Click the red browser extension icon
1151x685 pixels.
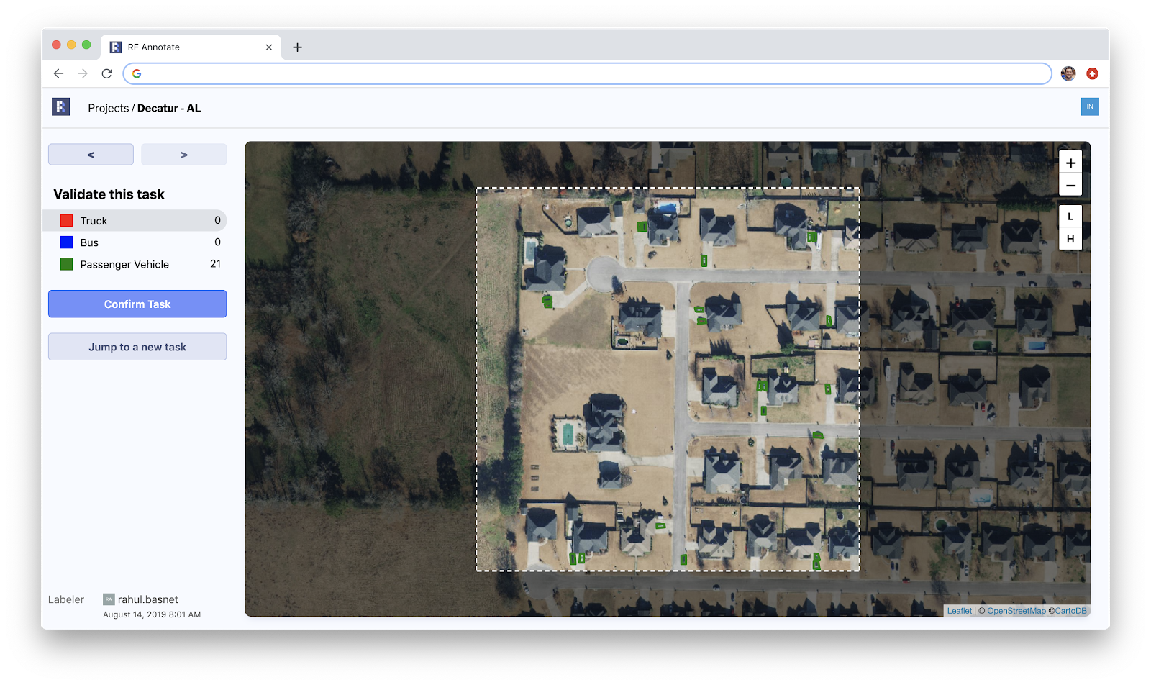[x=1092, y=73]
